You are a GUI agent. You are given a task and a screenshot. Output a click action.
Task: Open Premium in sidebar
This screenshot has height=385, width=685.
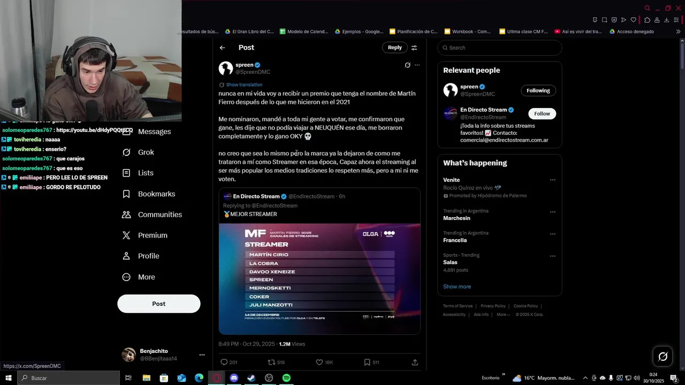pos(144,235)
